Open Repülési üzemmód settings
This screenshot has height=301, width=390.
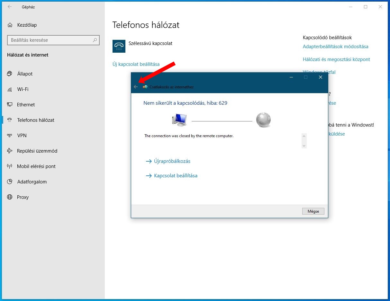37,151
